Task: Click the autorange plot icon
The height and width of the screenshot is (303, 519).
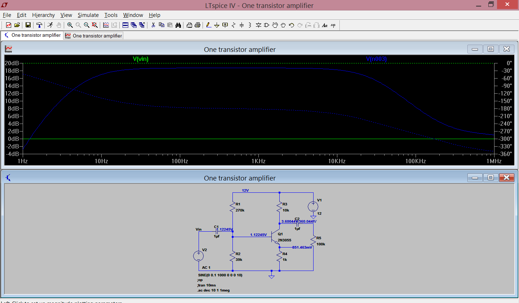Action: click(106, 25)
